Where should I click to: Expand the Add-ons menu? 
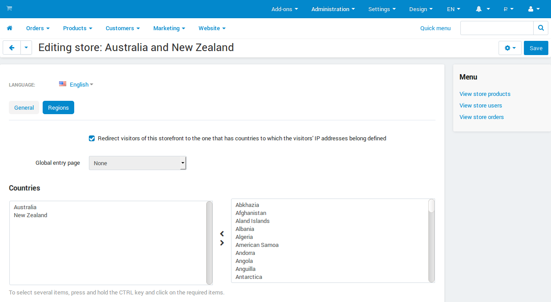(x=285, y=9)
